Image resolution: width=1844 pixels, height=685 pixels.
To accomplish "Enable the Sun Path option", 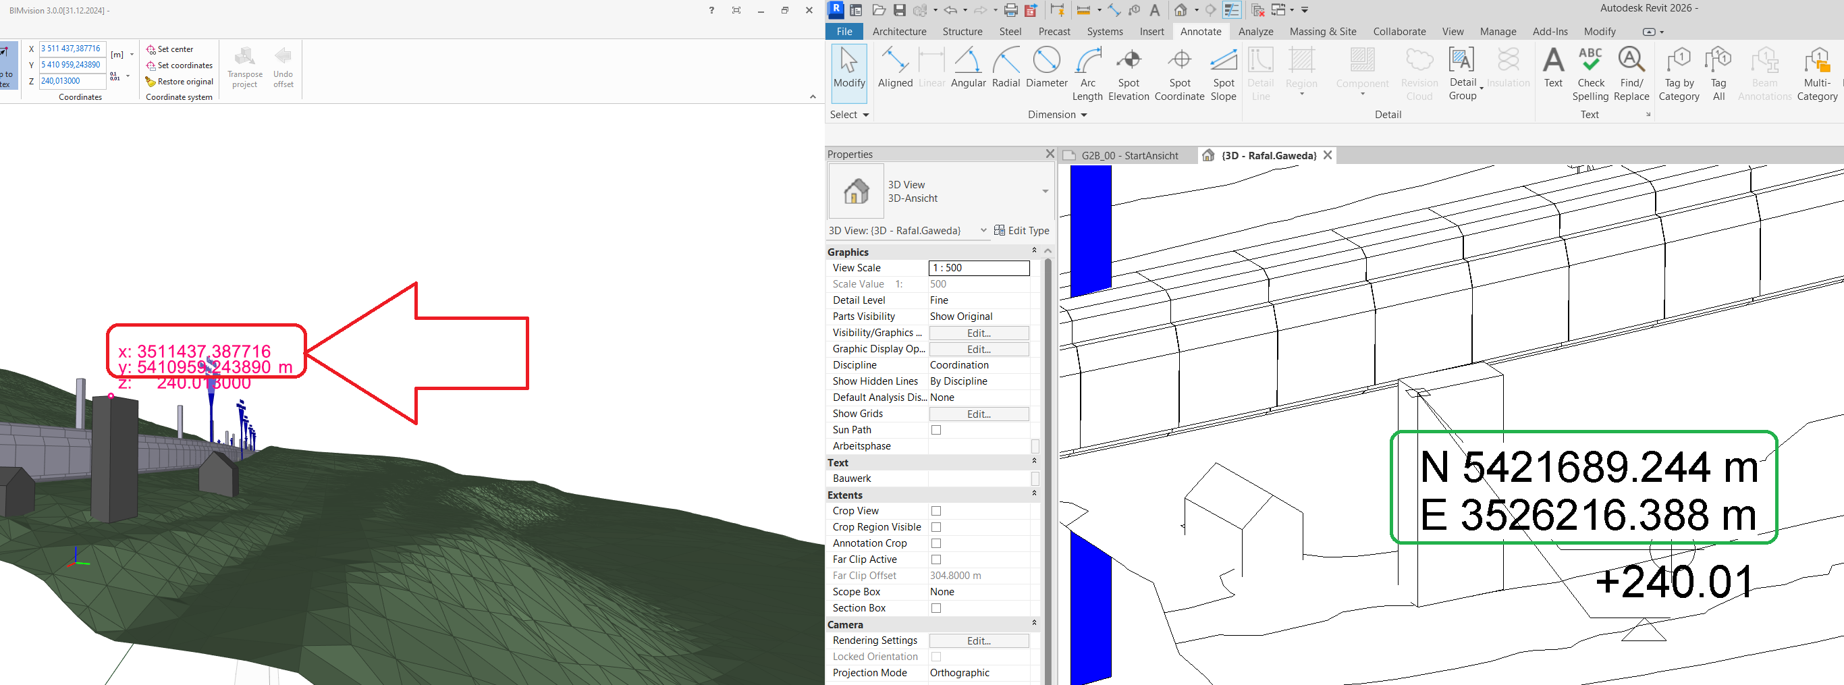I will (936, 429).
